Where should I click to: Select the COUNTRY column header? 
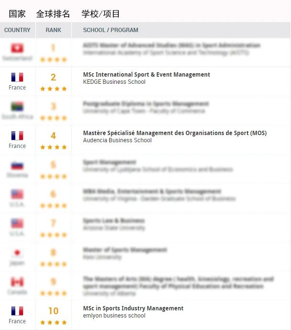point(17,30)
